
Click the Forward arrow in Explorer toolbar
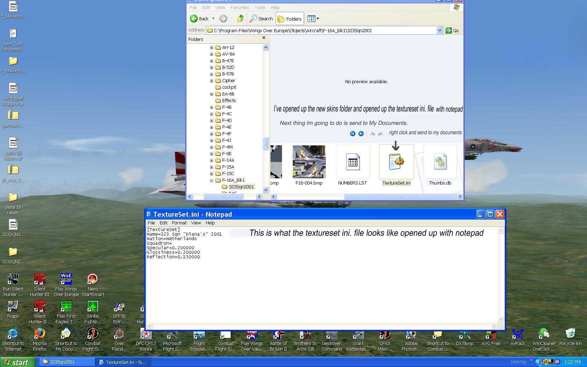point(223,19)
